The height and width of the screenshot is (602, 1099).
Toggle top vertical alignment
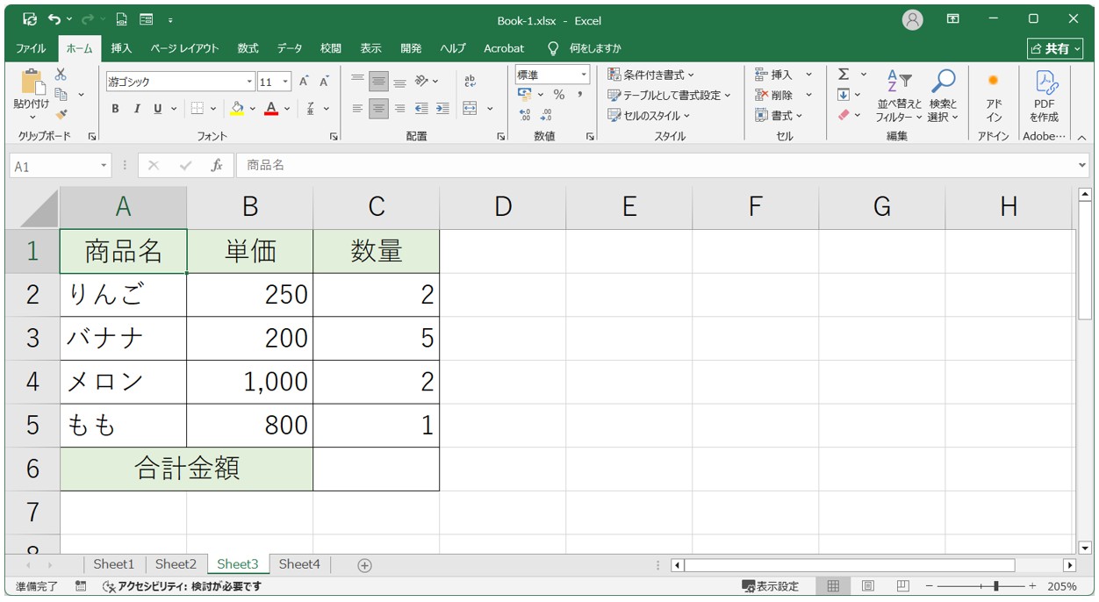point(357,82)
